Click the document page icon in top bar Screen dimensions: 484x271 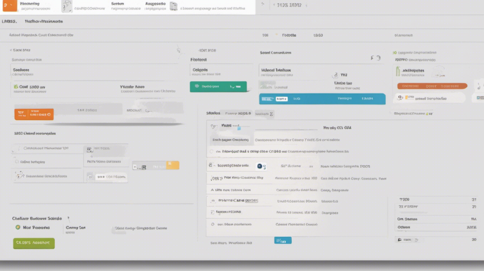[x=174, y=6]
